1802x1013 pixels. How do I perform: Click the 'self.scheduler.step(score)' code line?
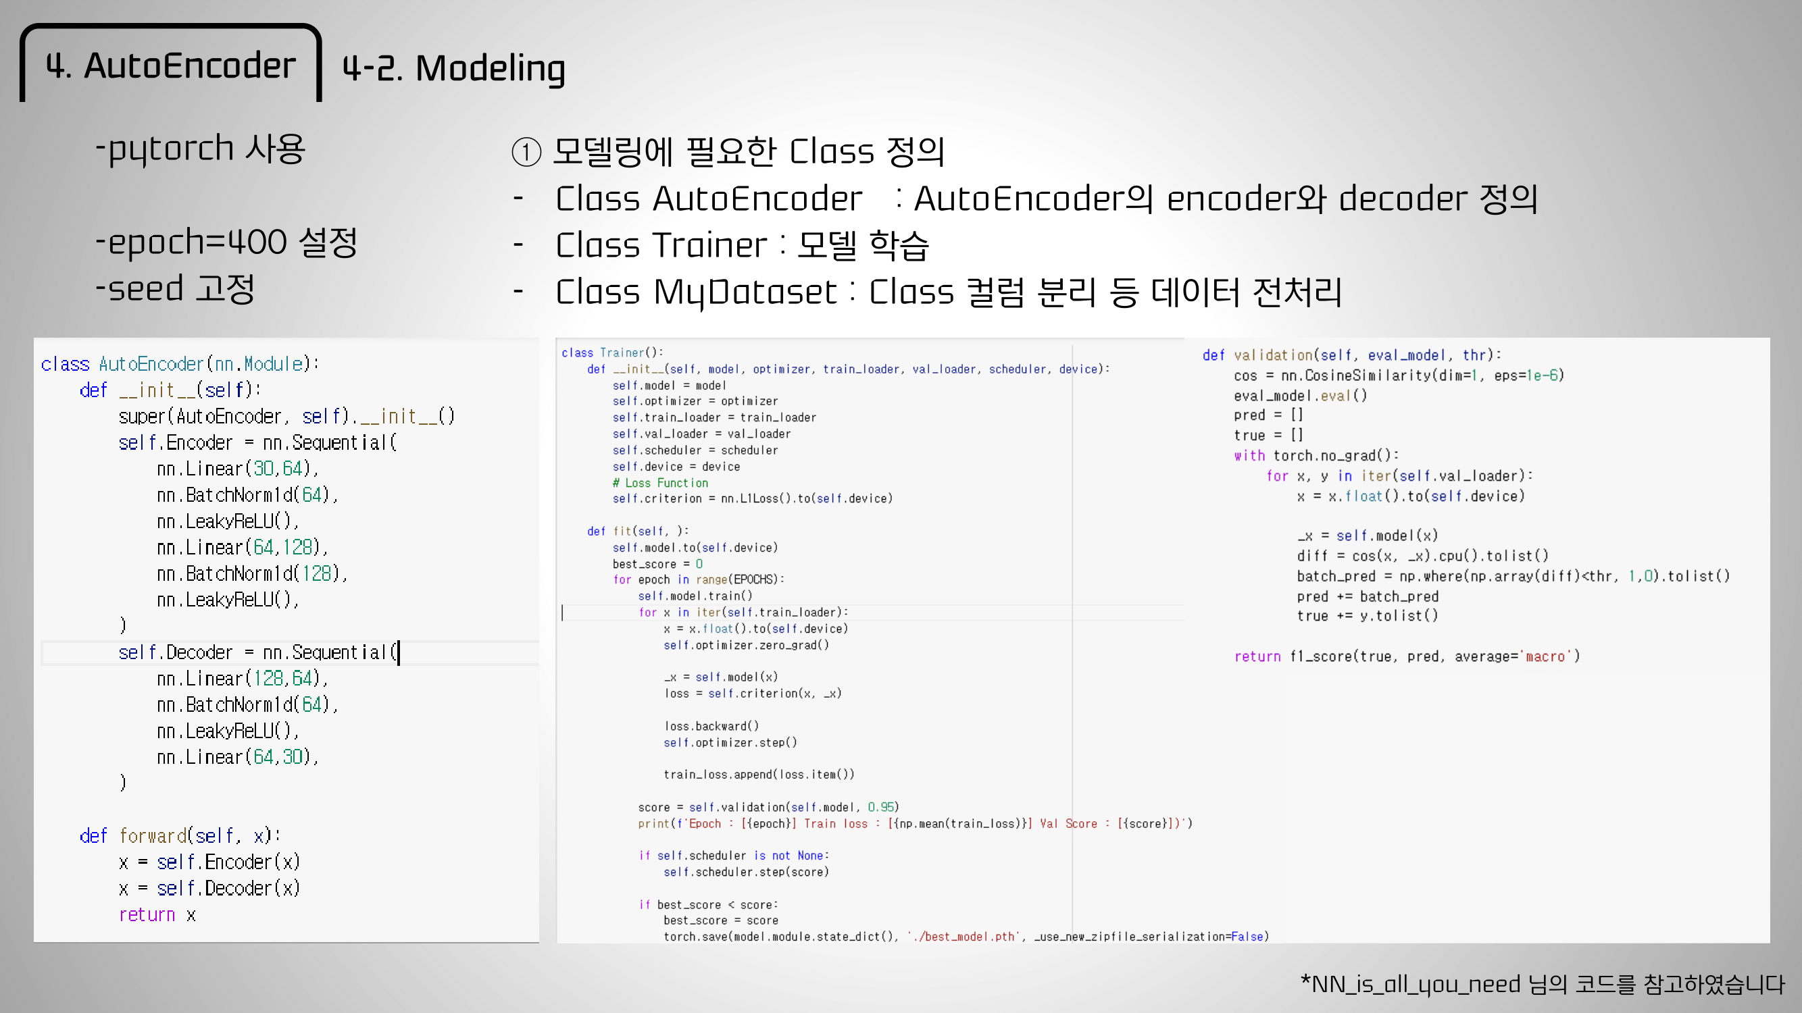click(747, 873)
